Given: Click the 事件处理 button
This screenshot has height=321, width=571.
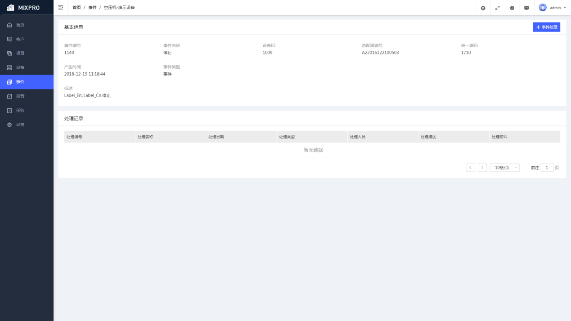Looking at the screenshot, I should coord(546,27).
